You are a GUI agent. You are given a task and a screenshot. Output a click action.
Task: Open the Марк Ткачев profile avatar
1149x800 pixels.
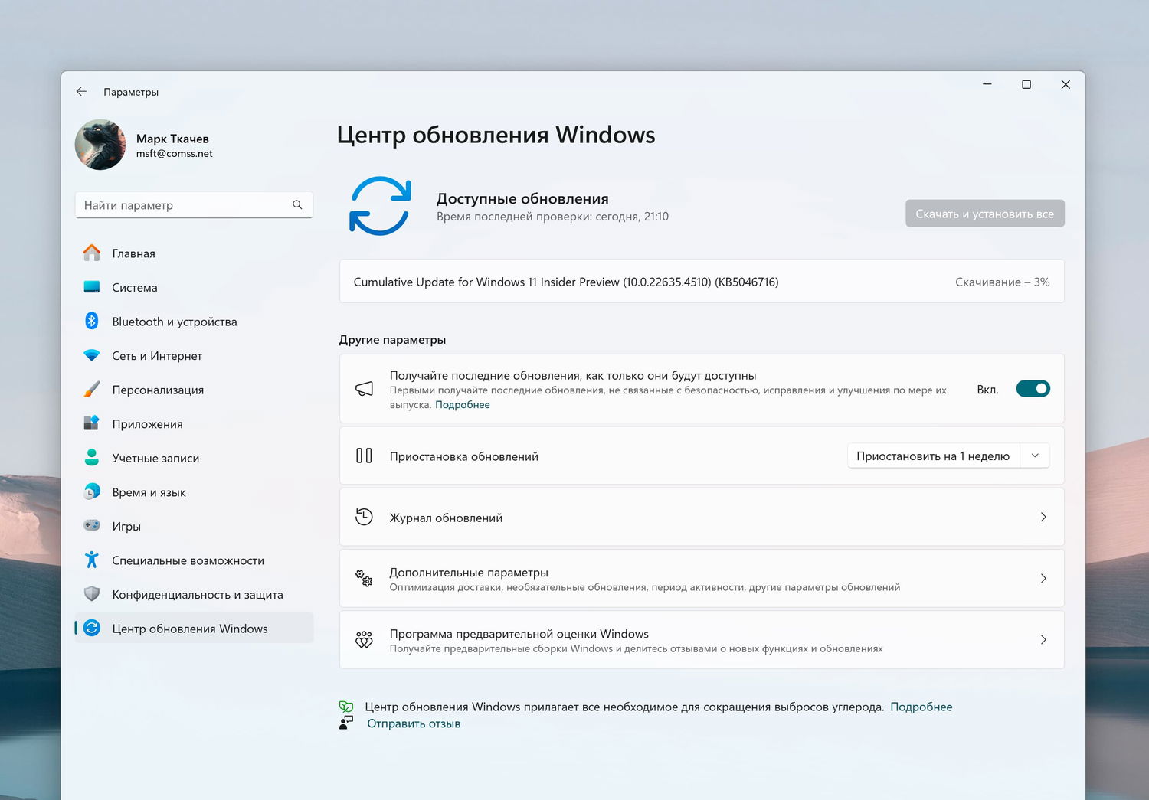pyautogui.click(x=100, y=145)
